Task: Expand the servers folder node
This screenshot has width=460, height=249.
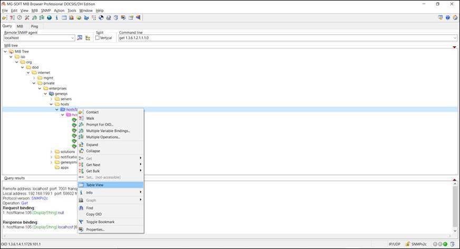Action: [51, 99]
